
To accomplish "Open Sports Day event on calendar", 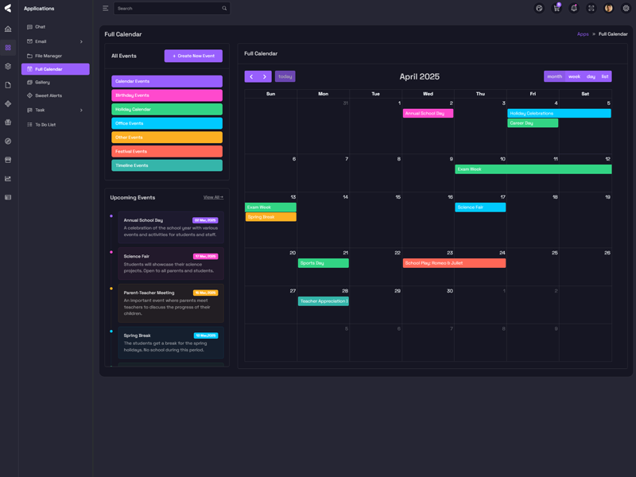I will 323,263.
